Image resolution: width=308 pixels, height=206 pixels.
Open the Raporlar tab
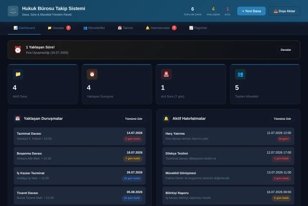pyautogui.click(x=198, y=28)
